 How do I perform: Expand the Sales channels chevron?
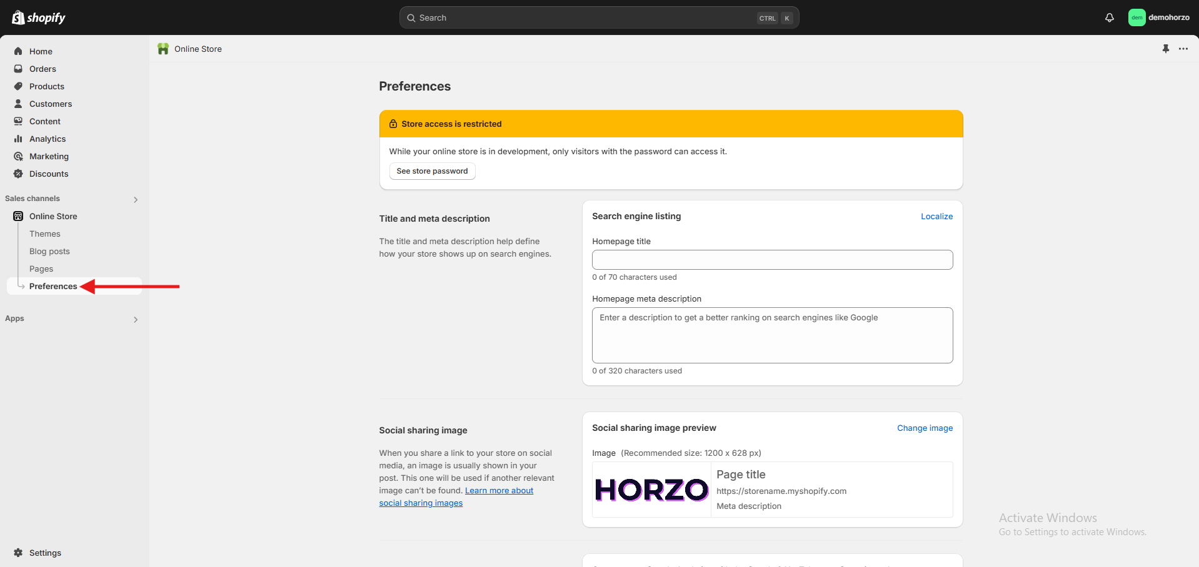(x=136, y=200)
